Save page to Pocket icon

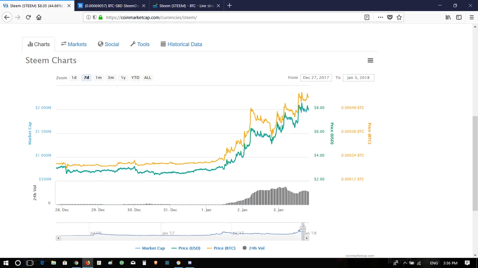[390, 17]
